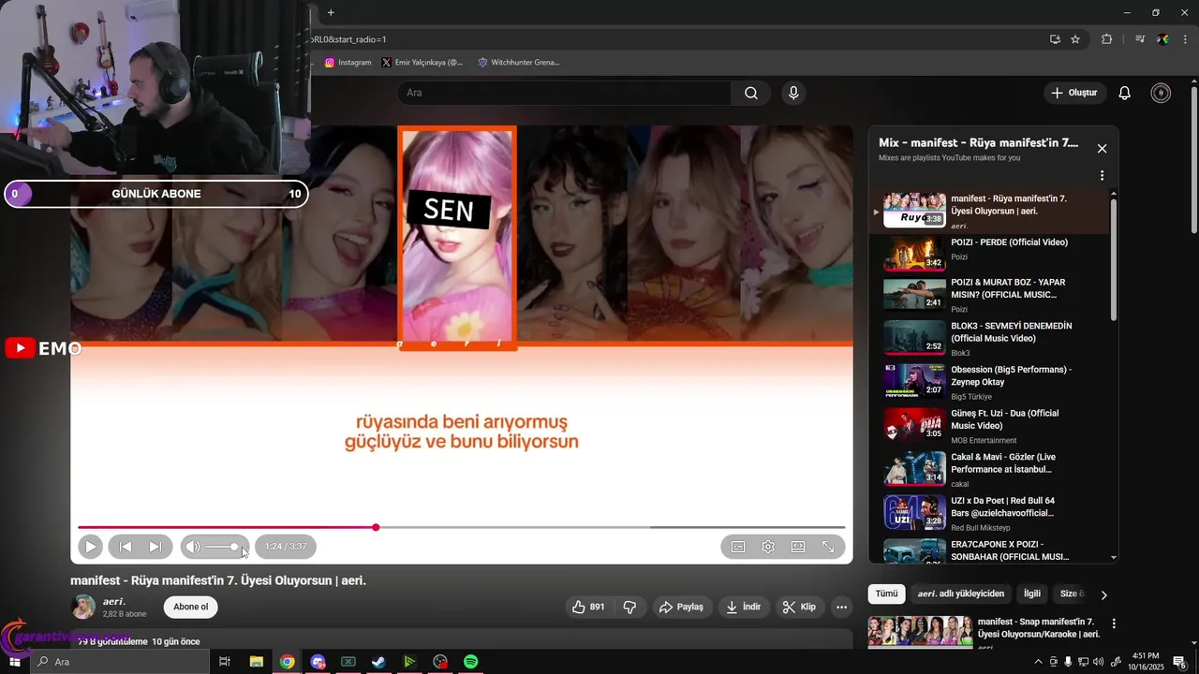Image resolution: width=1199 pixels, height=674 pixels.
Task: Play the video with the play button
Action: pyautogui.click(x=91, y=547)
